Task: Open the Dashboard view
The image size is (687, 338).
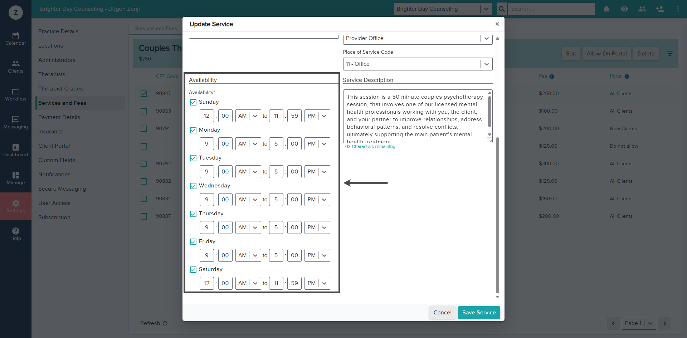Action: click(16, 151)
